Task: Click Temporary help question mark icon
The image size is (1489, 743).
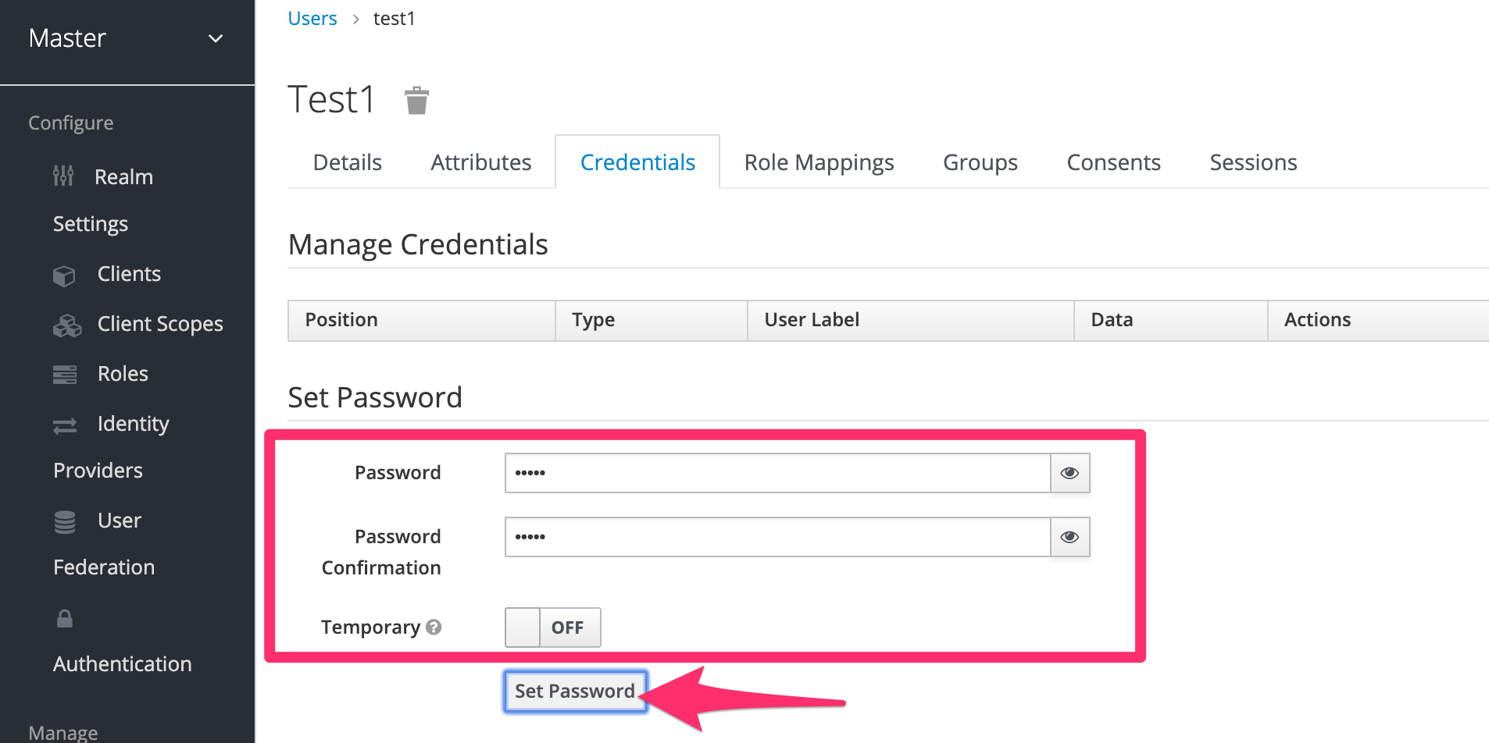Action: [x=434, y=627]
